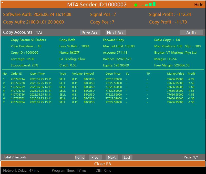Click Account: 971118
Image resolution: width=206 pixels, height=174 pixels.
tap(115, 53)
